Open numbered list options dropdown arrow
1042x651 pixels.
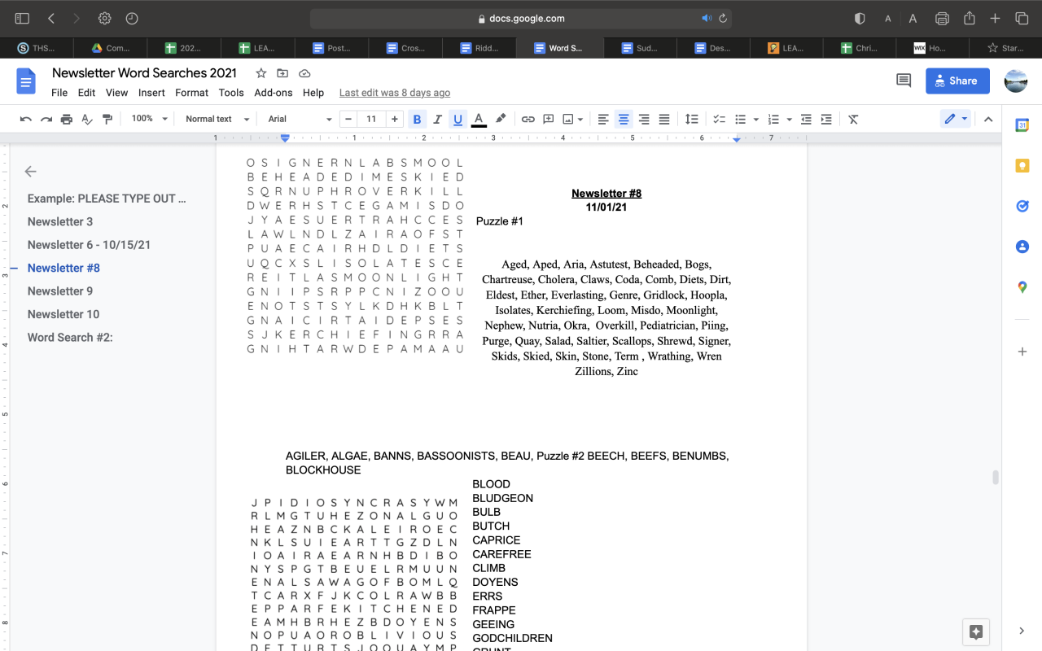point(790,119)
